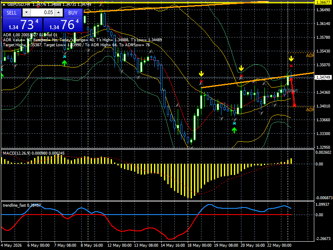
Task: Select the green up arrow near 19 May low
Action: point(234,130)
